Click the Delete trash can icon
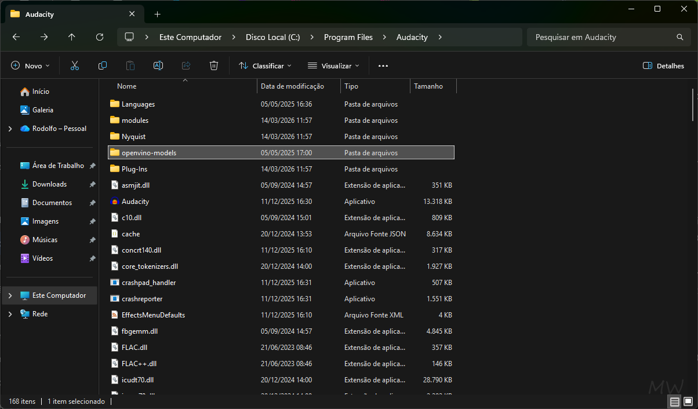 (214, 66)
